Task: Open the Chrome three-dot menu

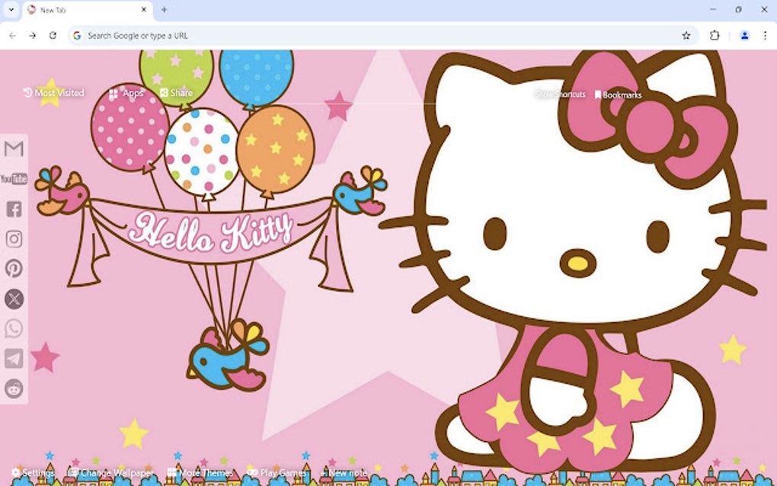Action: pos(765,35)
